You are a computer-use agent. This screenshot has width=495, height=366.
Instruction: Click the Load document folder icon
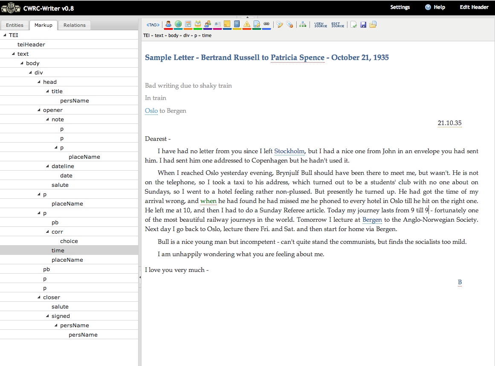[373, 25]
